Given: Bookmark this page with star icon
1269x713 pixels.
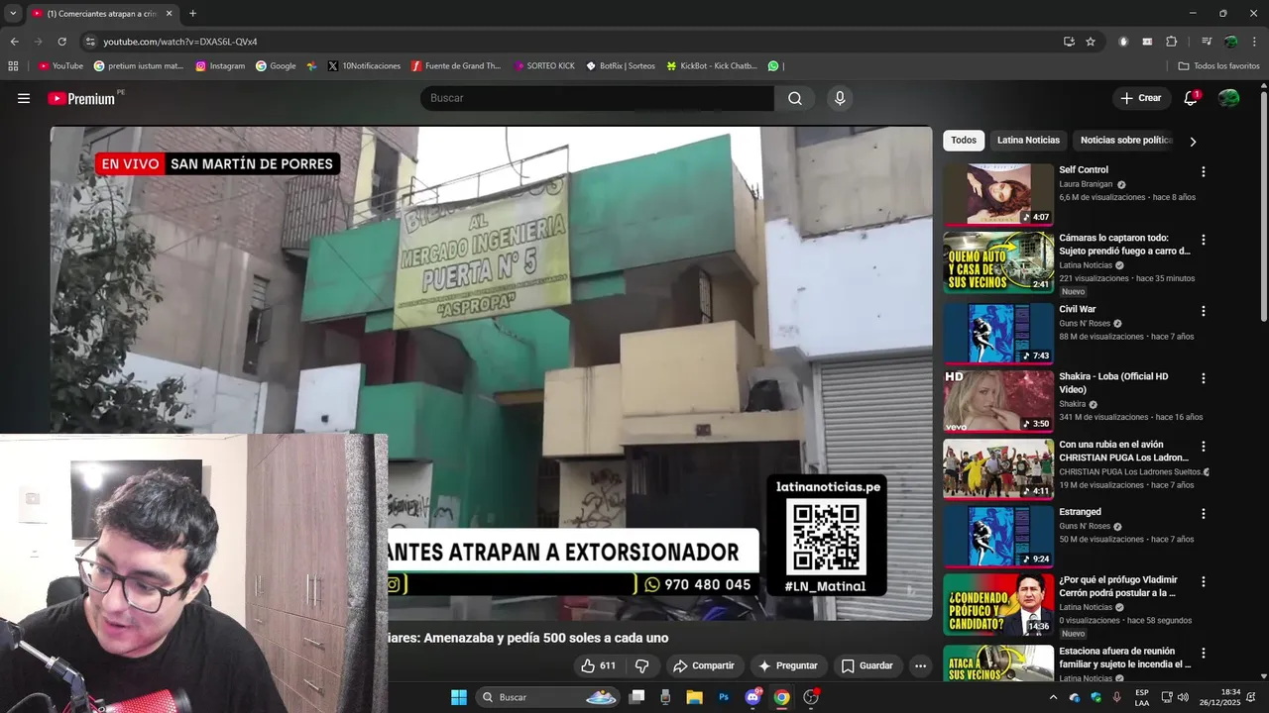Looking at the screenshot, I should 1091,42.
